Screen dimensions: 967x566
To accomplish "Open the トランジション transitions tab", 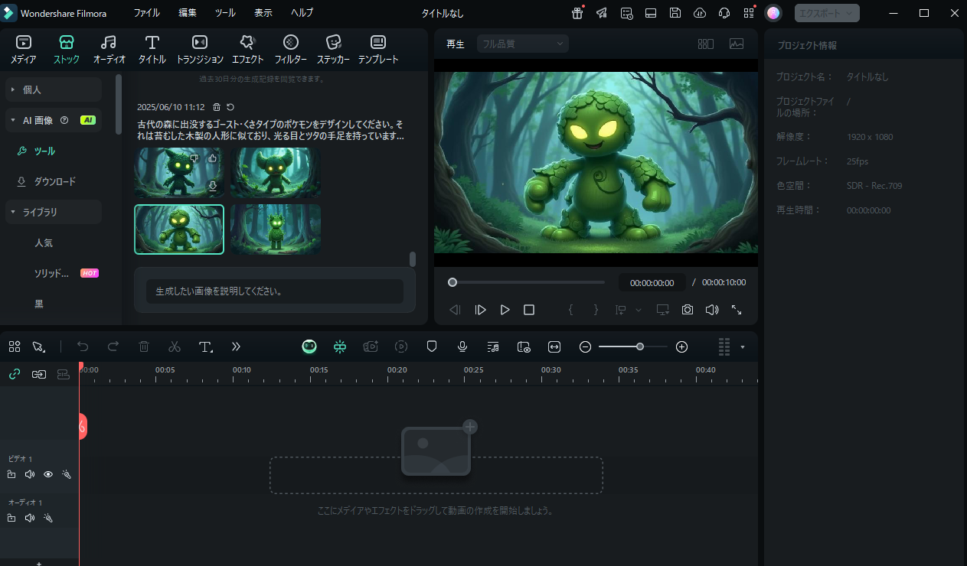I will [200, 50].
